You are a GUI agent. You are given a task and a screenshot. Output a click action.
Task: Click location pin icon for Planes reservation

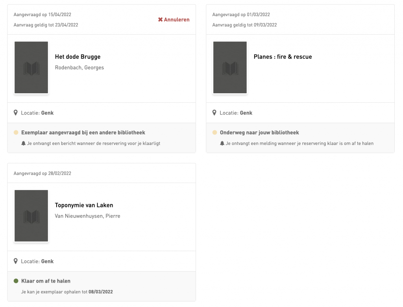214,113
